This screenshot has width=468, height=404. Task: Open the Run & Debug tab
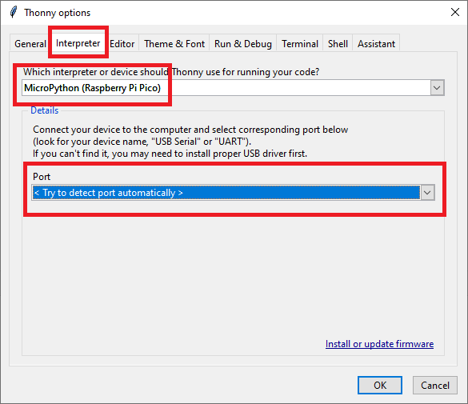click(x=243, y=44)
